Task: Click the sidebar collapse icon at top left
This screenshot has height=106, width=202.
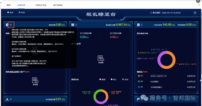Action: [x=1, y=3]
